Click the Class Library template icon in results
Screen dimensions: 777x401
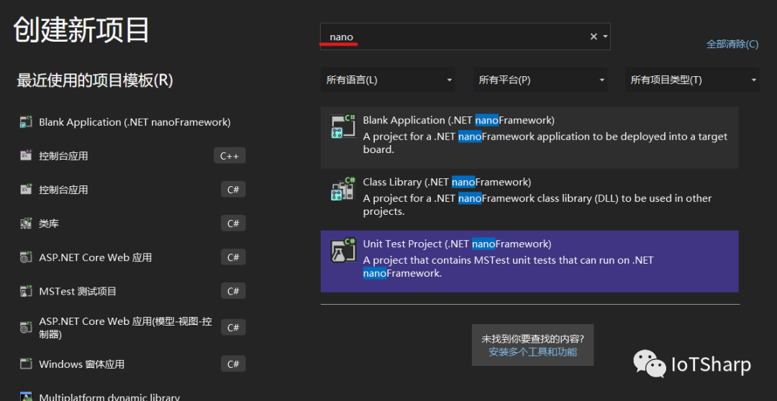pyautogui.click(x=343, y=188)
